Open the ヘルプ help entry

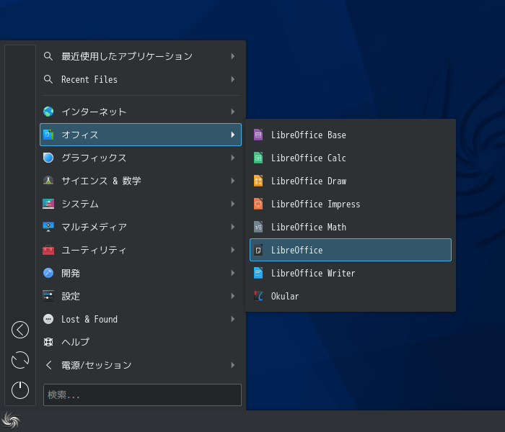click(x=141, y=342)
